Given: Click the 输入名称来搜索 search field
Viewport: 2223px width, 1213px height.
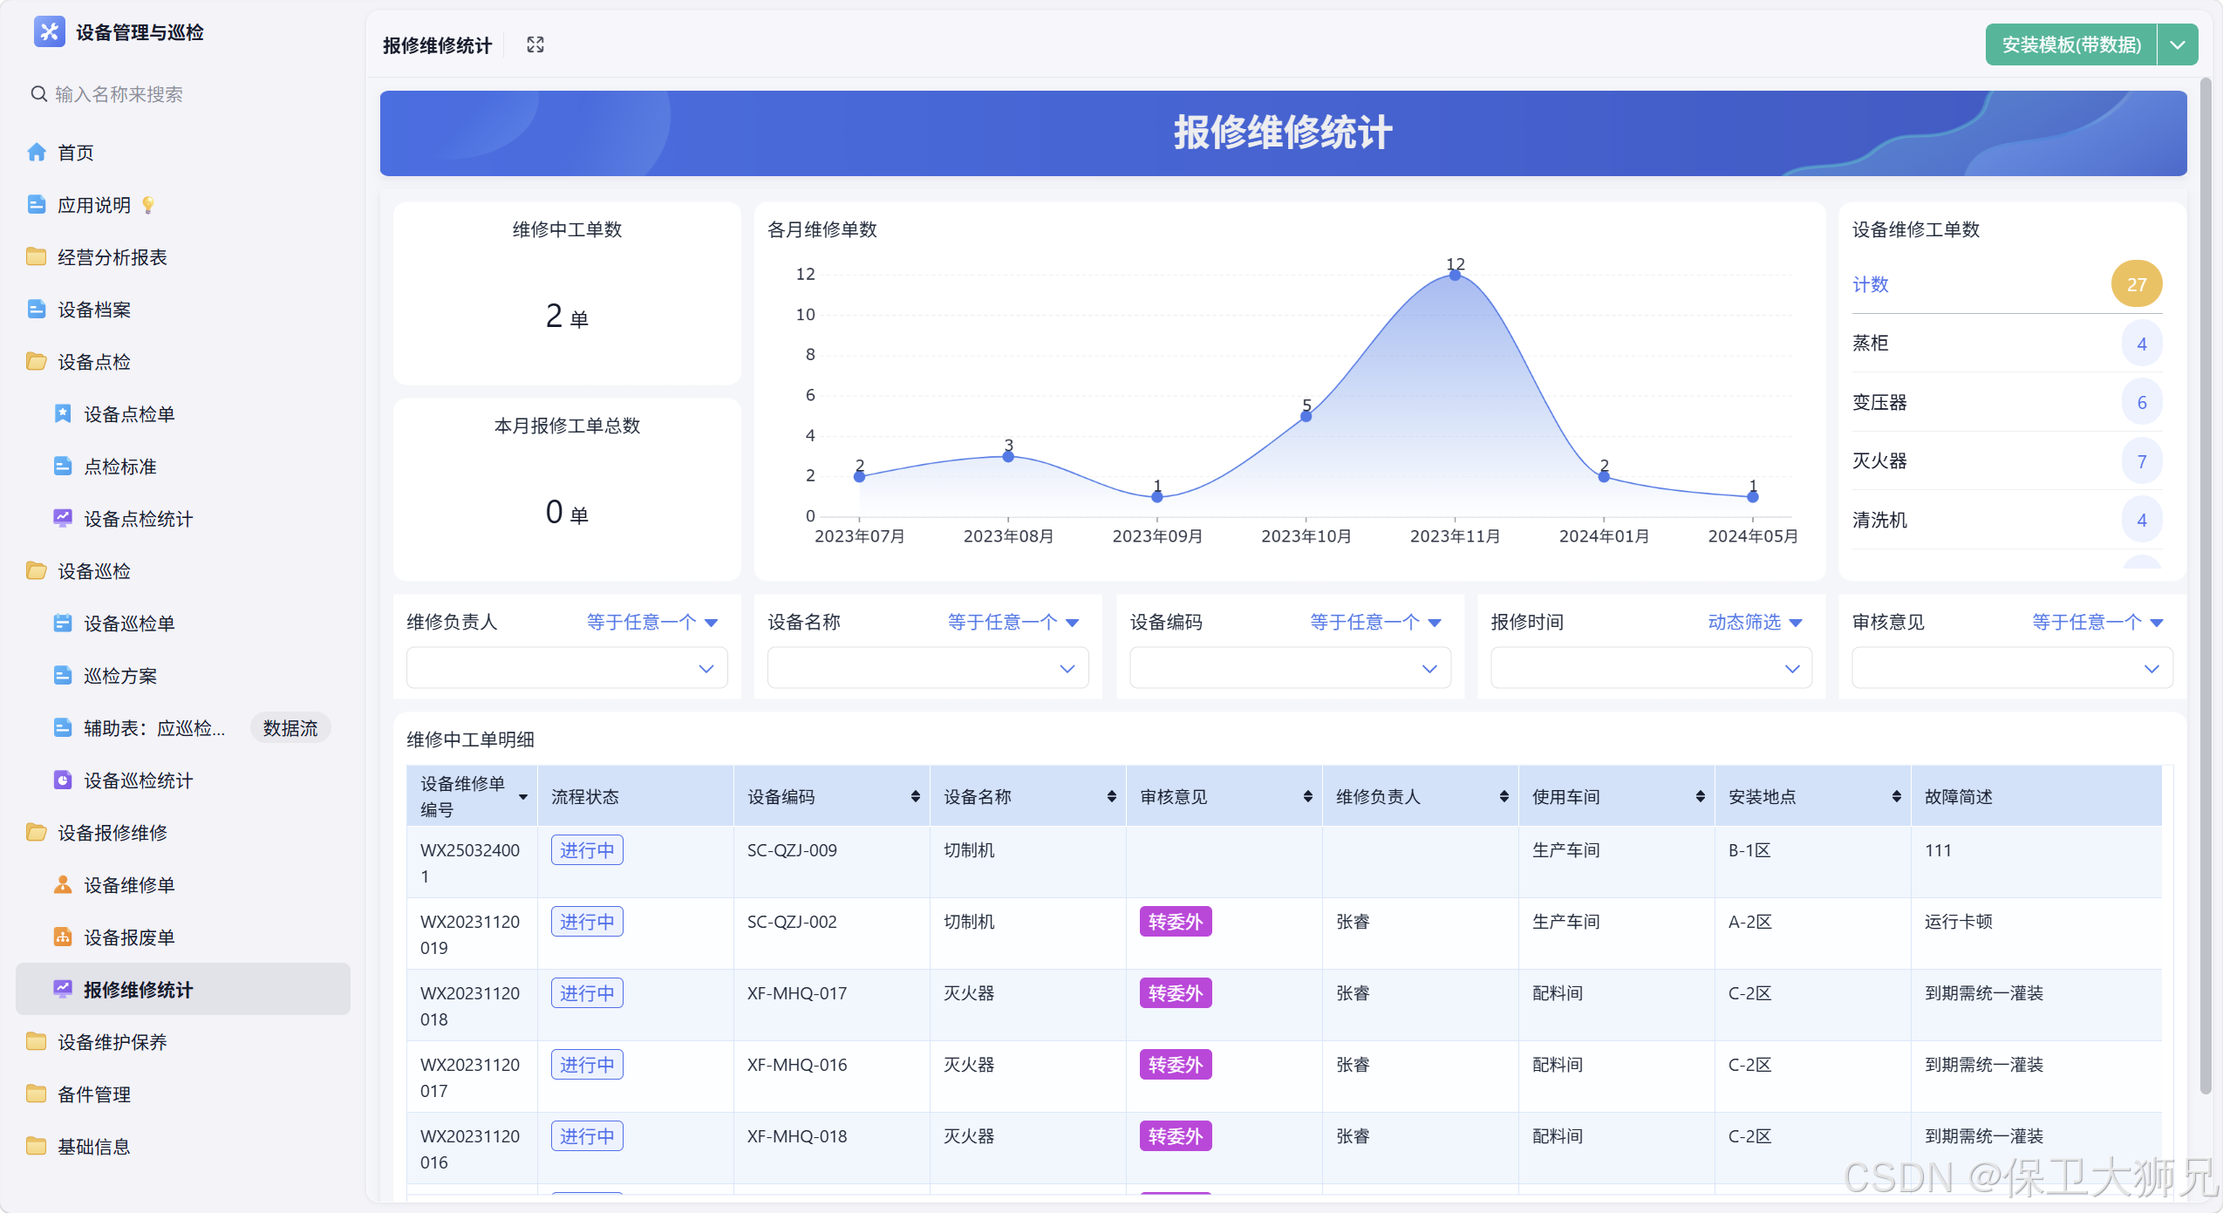Looking at the screenshot, I should (x=183, y=94).
